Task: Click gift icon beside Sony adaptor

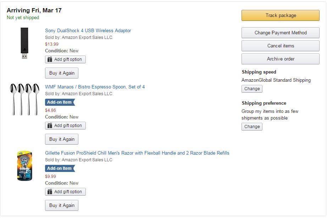Action: (50, 59)
